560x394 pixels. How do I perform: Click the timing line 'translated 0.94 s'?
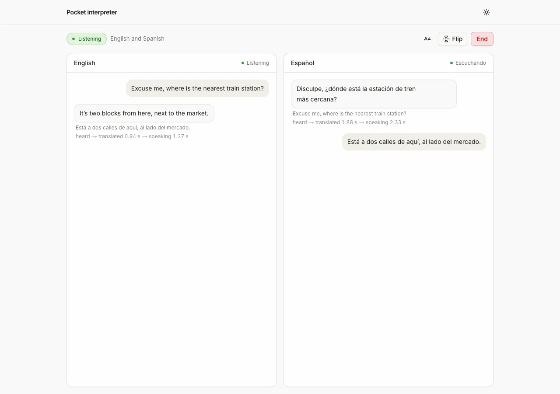[132, 136]
